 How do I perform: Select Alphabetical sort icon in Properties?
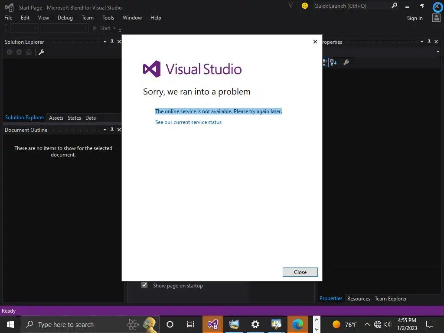(x=333, y=62)
